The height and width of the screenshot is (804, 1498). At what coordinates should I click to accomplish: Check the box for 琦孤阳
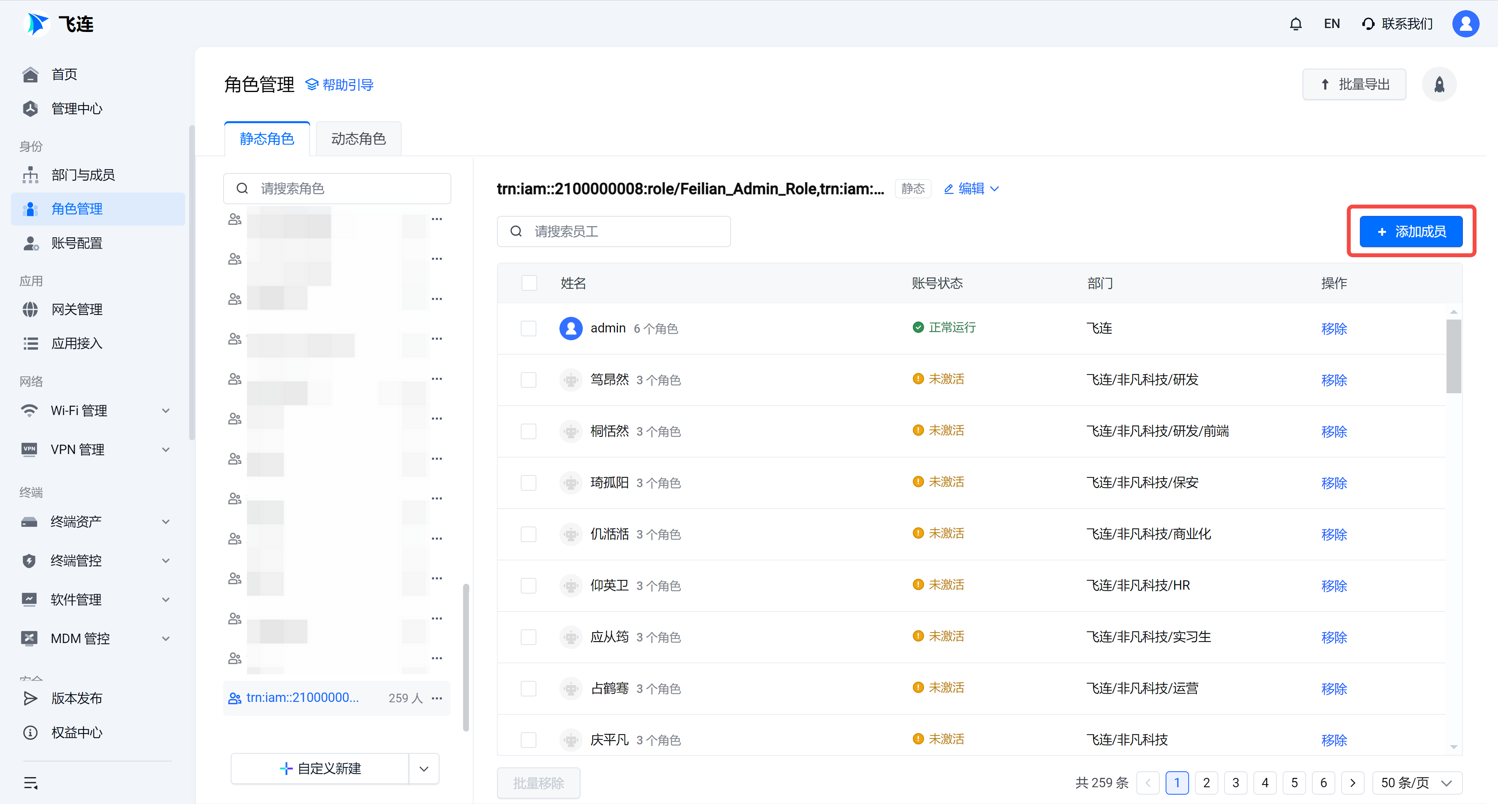528,483
